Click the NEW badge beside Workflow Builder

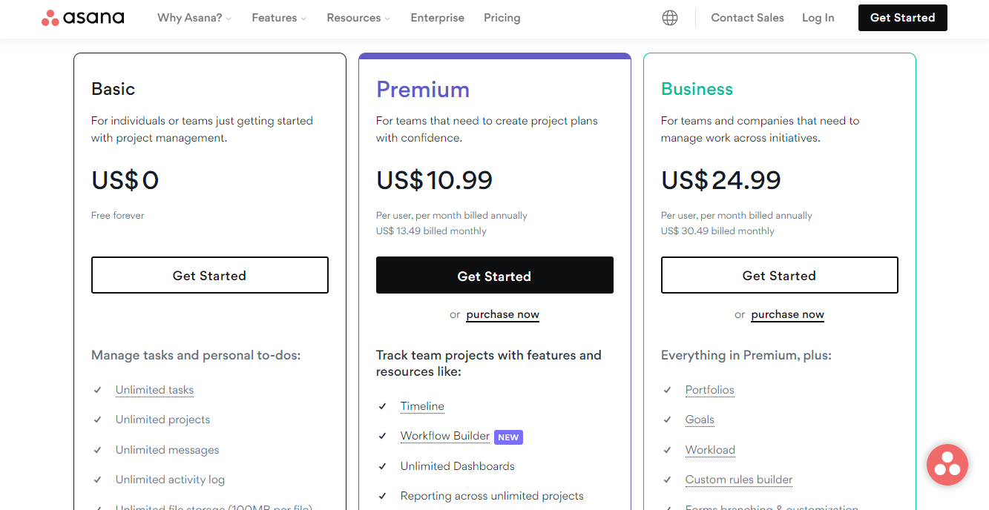508,437
